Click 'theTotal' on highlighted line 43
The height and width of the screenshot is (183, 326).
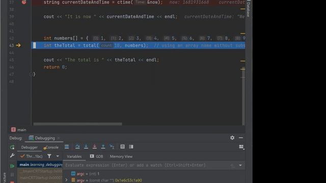point(65,45)
